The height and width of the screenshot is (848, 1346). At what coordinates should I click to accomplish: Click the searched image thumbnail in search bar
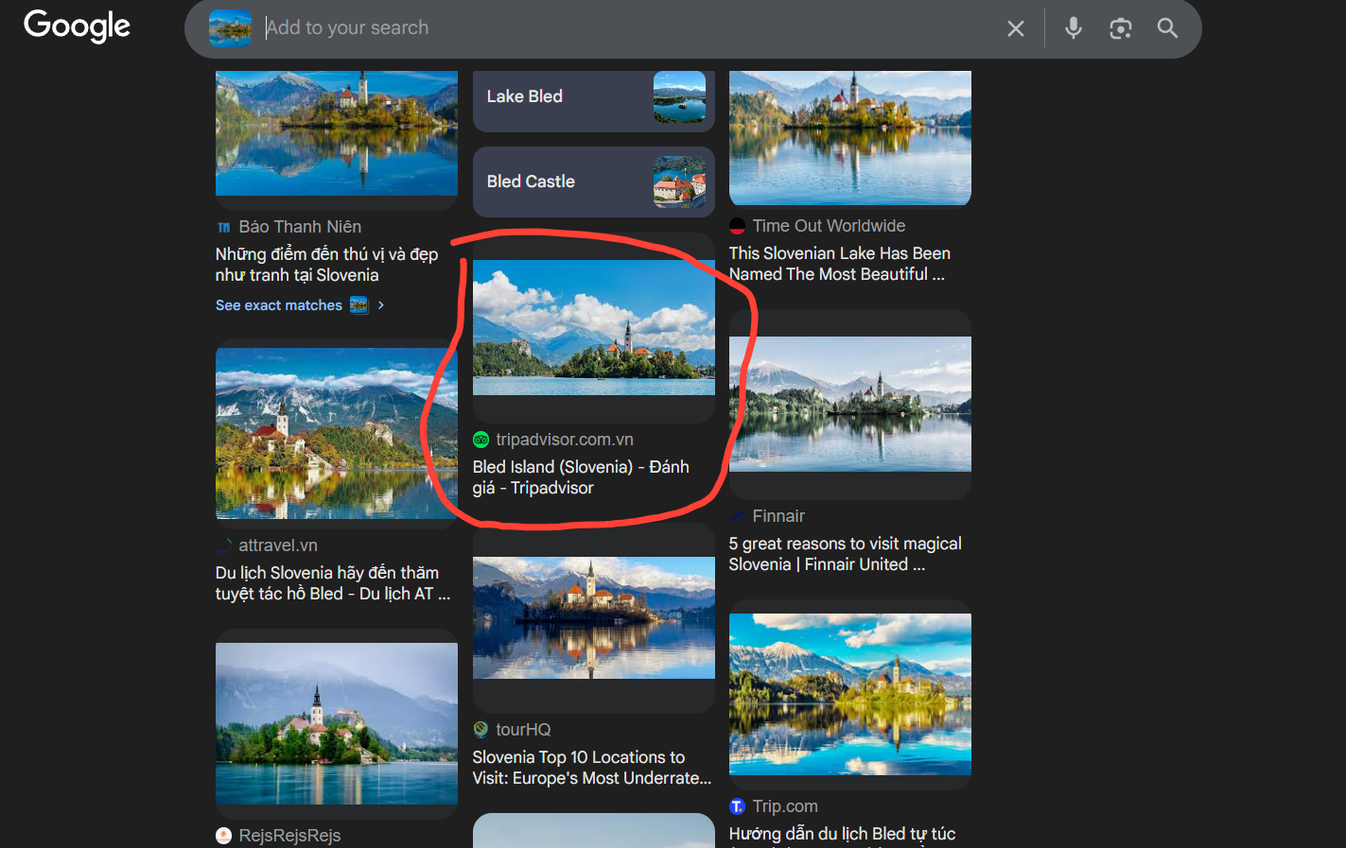(x=230, y=28)
